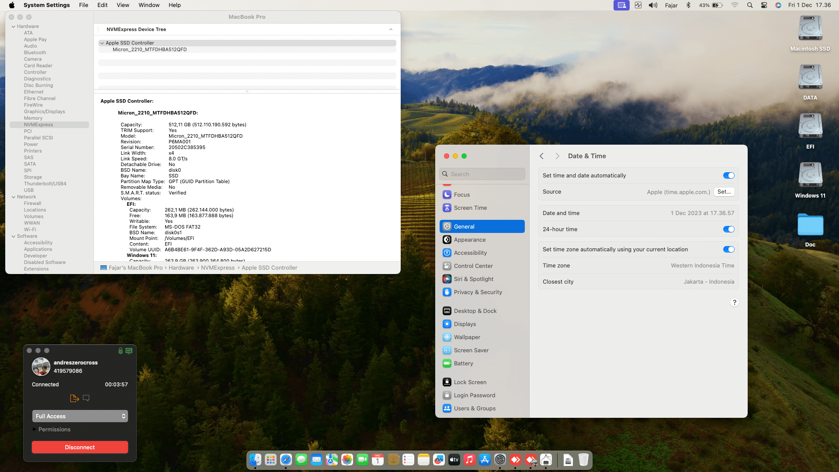Open the Full Access permission dropdown
The image size is (839, 472).
pos(80,416)
